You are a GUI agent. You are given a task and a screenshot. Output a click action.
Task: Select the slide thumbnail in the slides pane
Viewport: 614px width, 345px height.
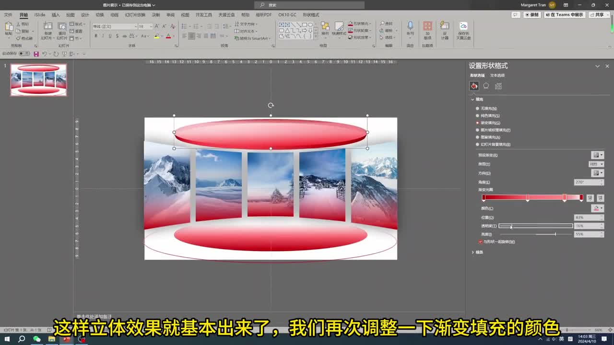38,80
